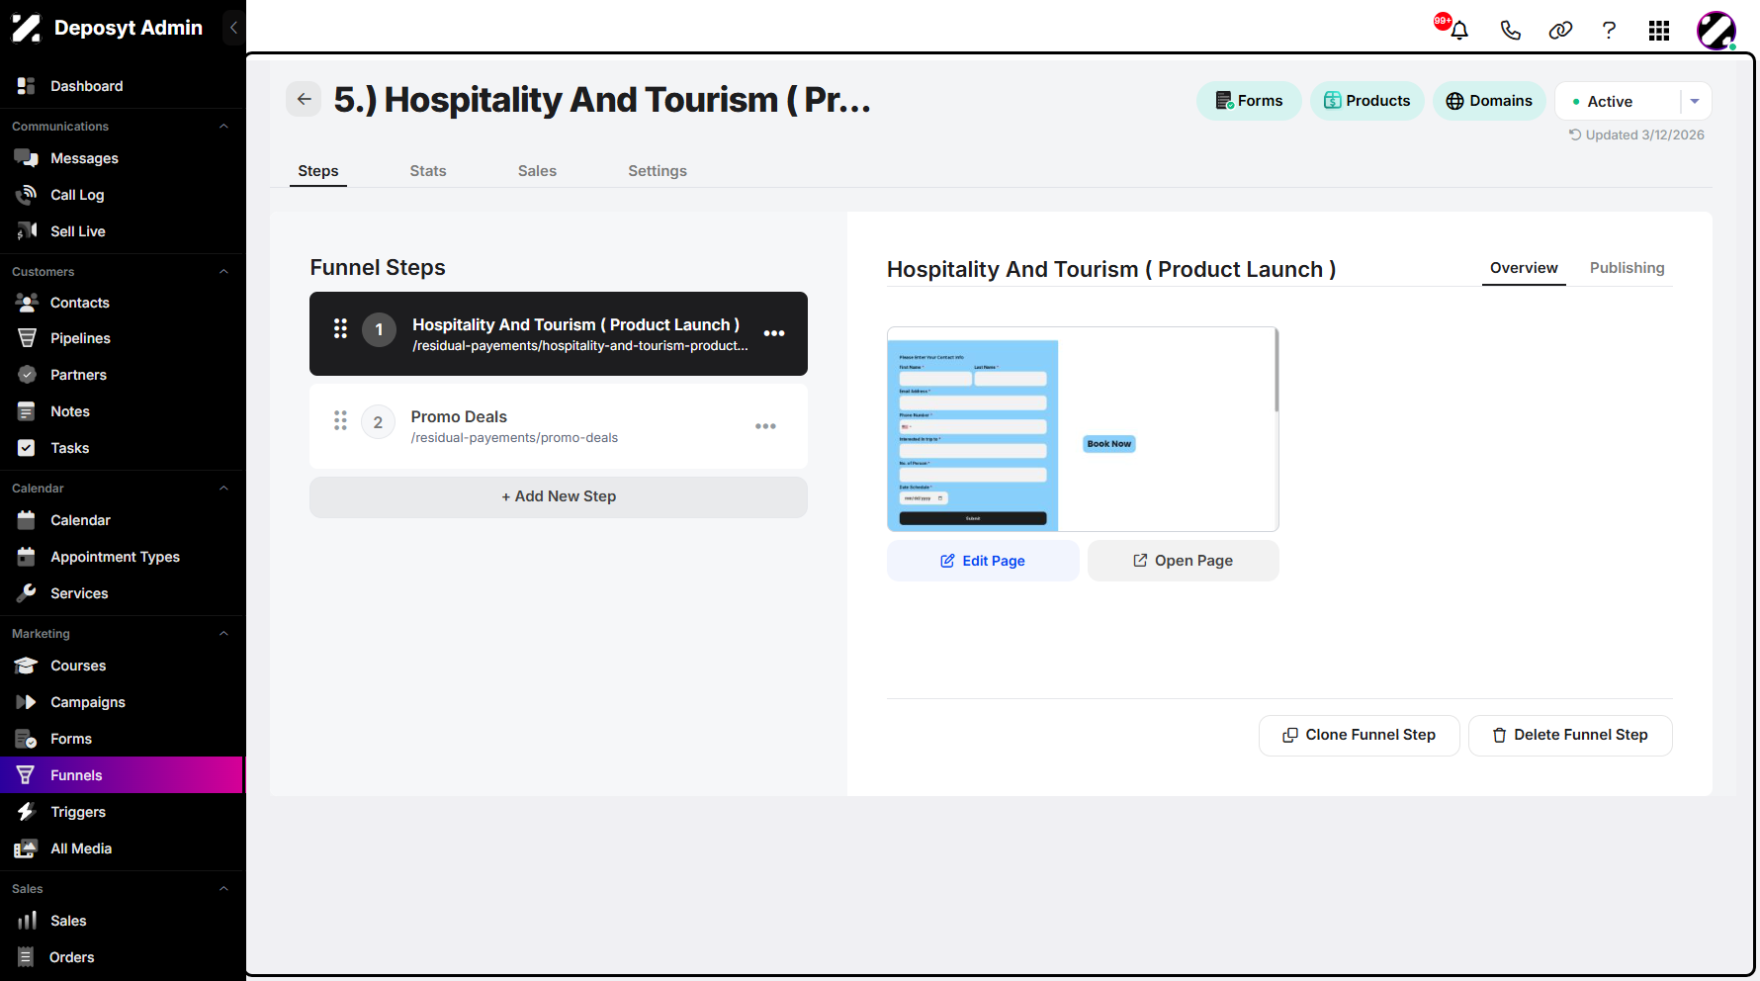The height and width of the screenshot is (981, 1760).
Task: Switch to the Sales tab
Action: [537, 171]
